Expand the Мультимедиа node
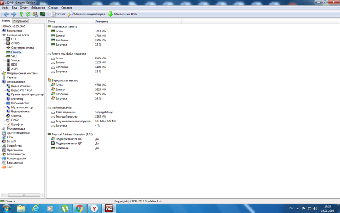The image size is (340, 213). click(x=16, y=129)
